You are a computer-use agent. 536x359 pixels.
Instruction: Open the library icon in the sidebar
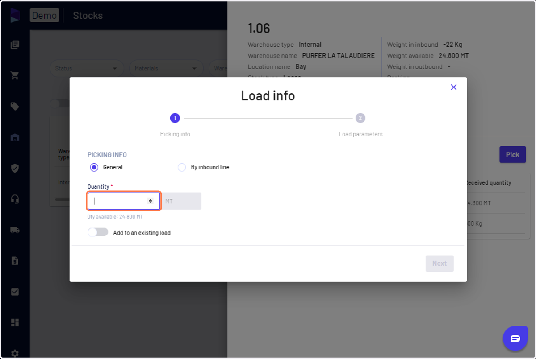(x=15, y=45)
